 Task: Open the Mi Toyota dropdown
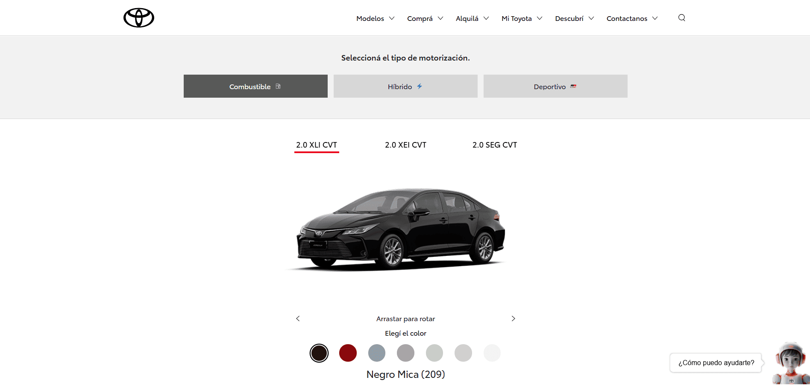point(522,18)
